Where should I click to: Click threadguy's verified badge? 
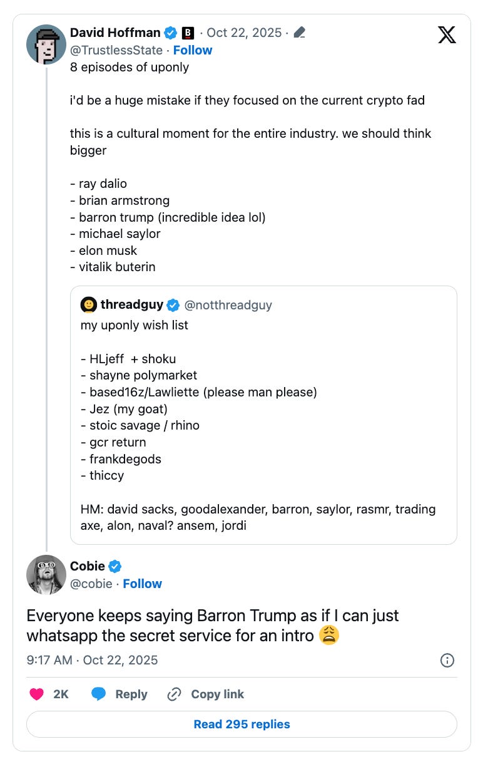pos(173,305)
